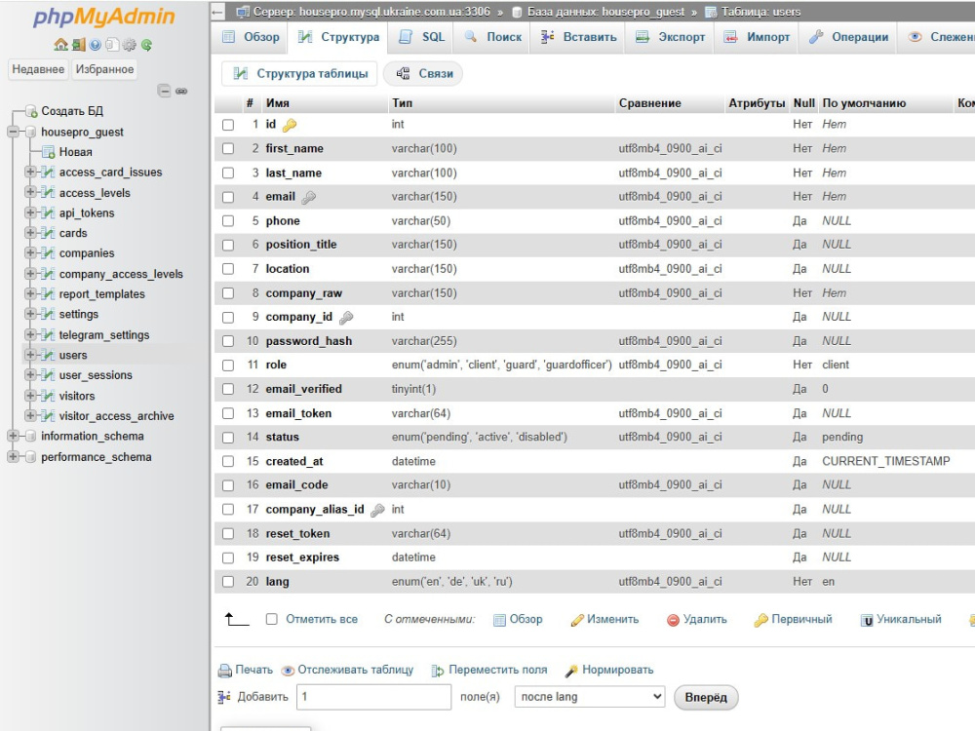The height and width of the screenshot is (731, 975).
Task: Click the Печать link
Action: (246, 671)
